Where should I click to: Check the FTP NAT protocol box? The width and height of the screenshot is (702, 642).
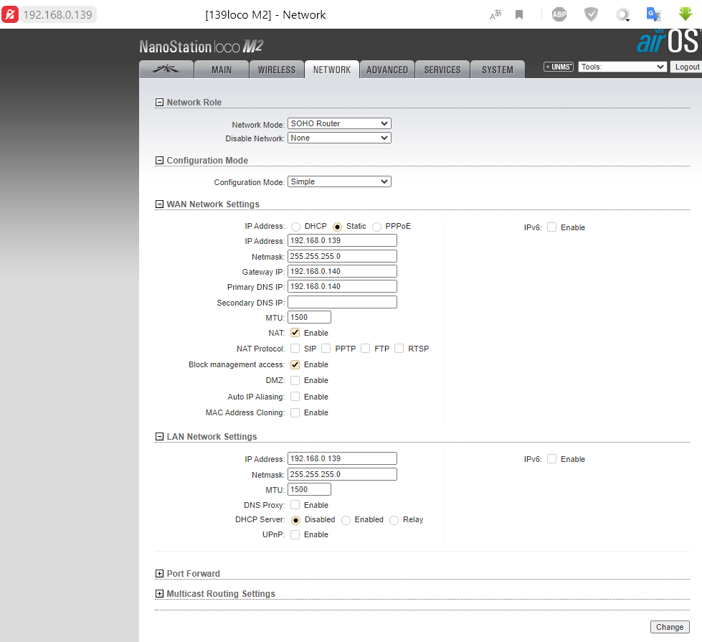[365, 348]
